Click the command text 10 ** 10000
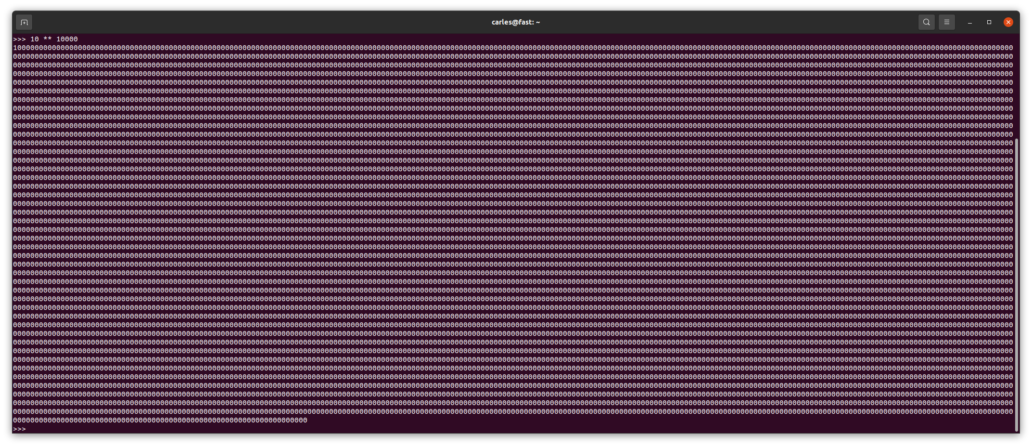The width and height of the screenshot is (1032, 447). tap(54, 39)
